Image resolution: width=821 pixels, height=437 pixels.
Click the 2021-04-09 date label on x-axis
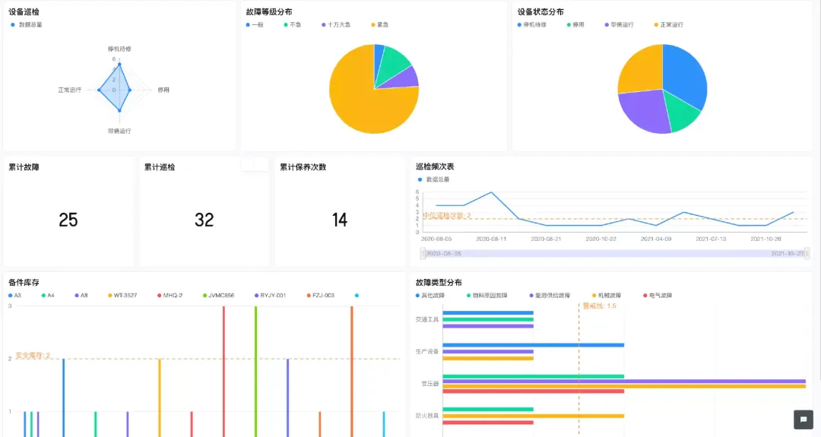[x=656, y=239]
